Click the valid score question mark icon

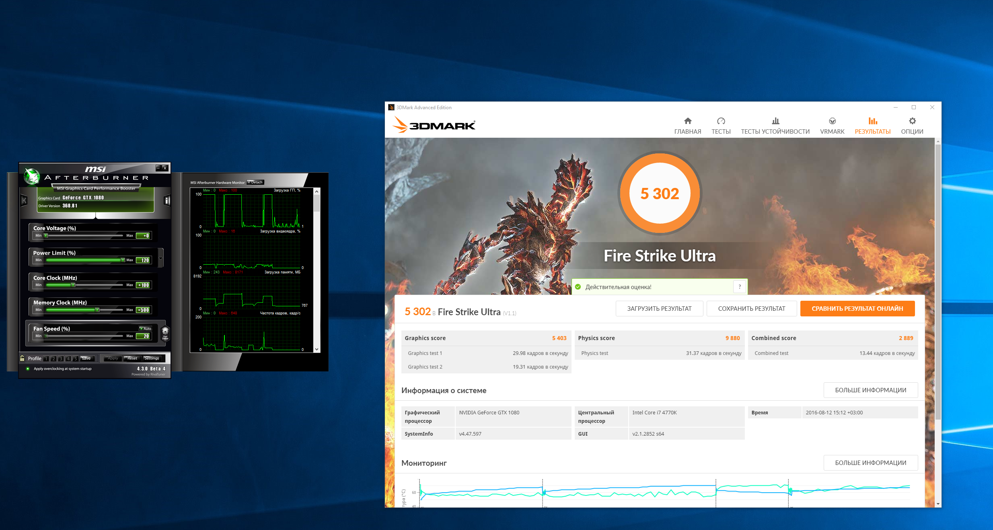(739, 287)
